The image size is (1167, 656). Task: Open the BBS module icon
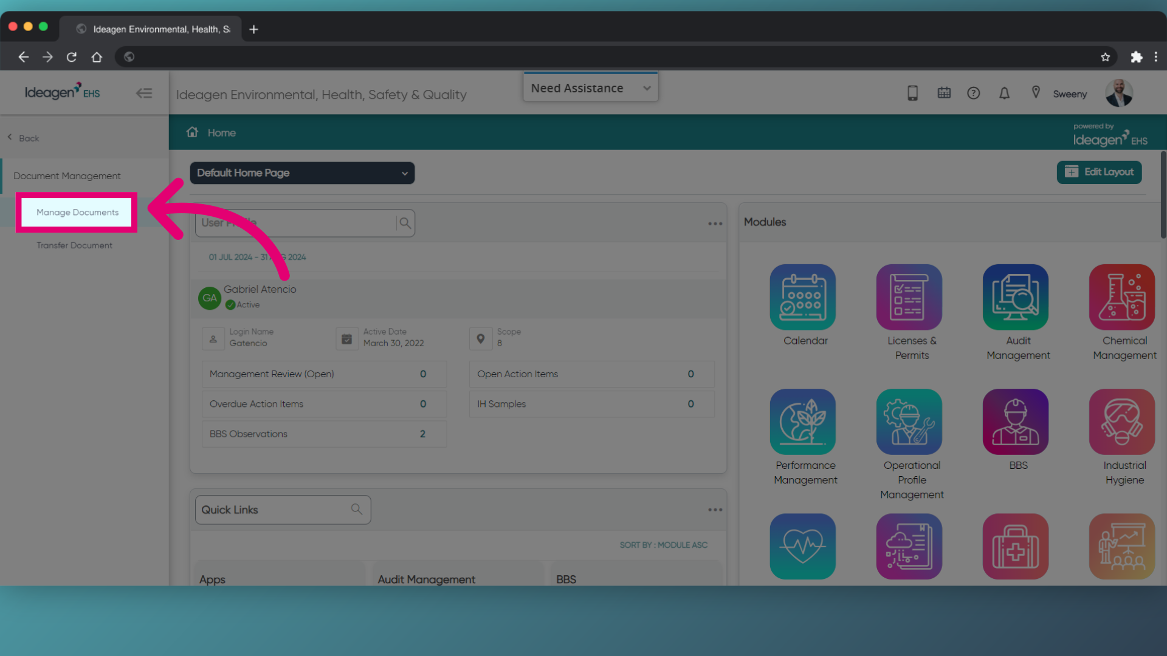point(1015,422)
